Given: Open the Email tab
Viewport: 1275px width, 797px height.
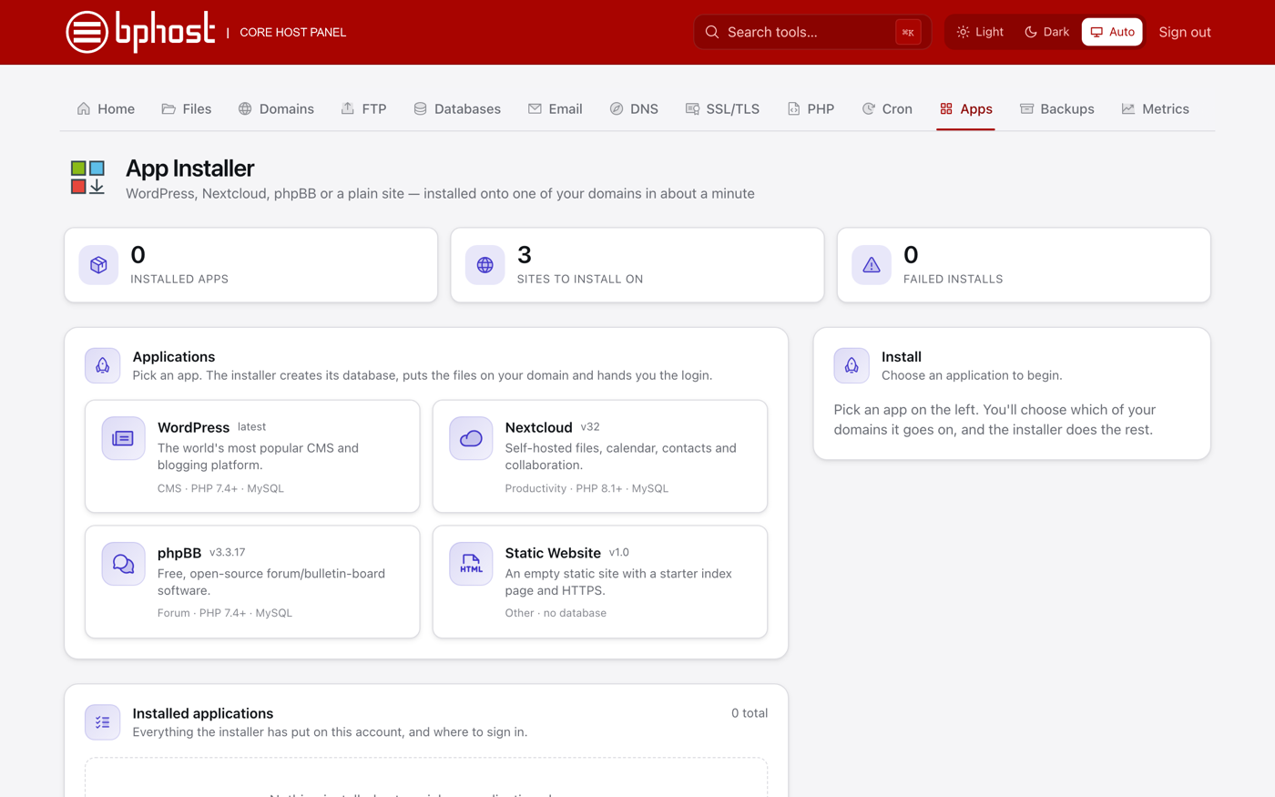Looking at the screenshot, I should click(555, 108).
